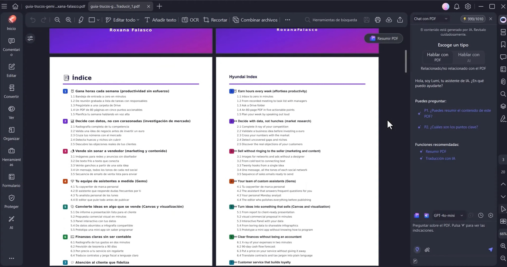Open a new tab with plus
507x267 pixels.
coord(159,6)
